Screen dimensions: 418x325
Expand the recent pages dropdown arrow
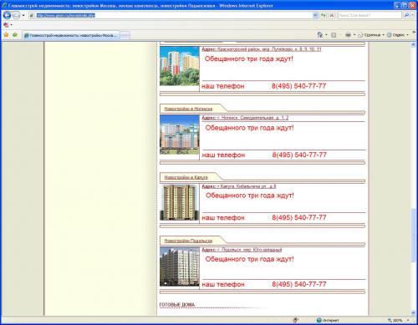[23, 15]
